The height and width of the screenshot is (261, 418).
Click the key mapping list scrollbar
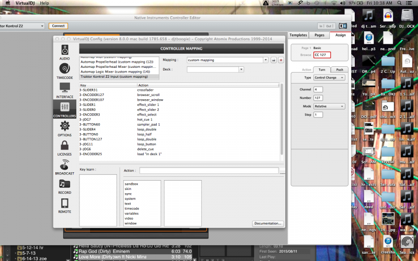pos(282,119)
